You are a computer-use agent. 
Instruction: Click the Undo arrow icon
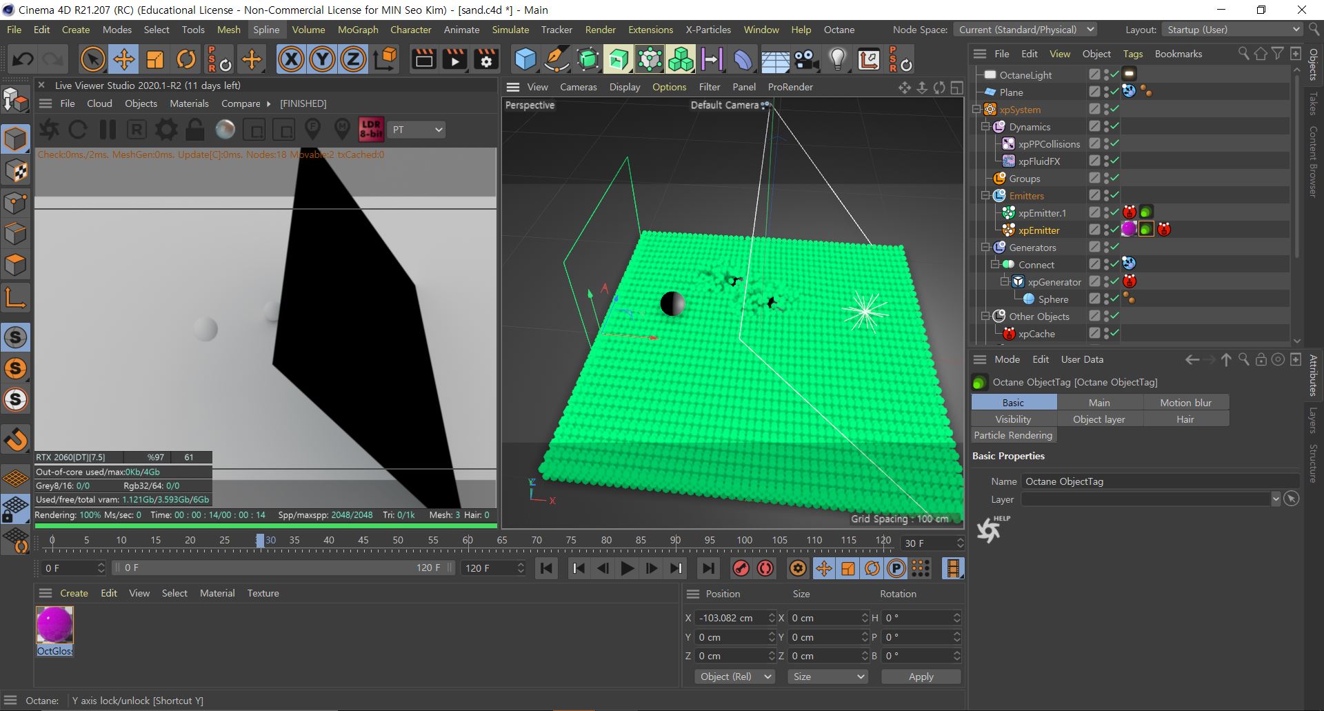coord(23,59)
